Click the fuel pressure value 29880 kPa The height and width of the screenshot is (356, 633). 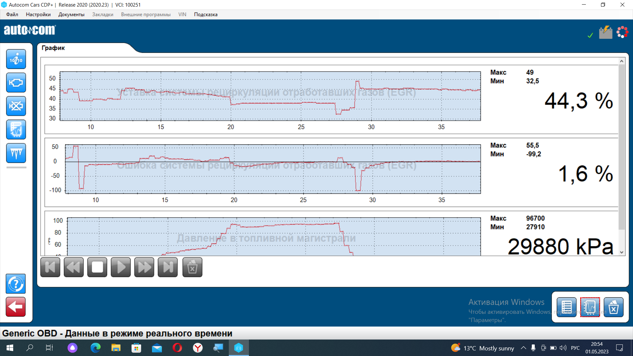[560, 246]
